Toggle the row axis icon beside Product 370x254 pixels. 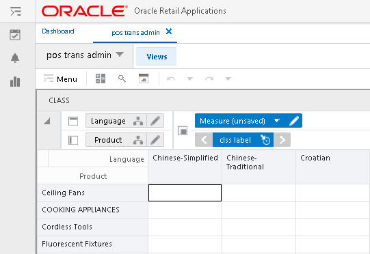tap(73, 140)
